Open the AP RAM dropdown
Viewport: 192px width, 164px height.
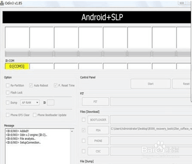pyautogui.click(x=30, y=103)
